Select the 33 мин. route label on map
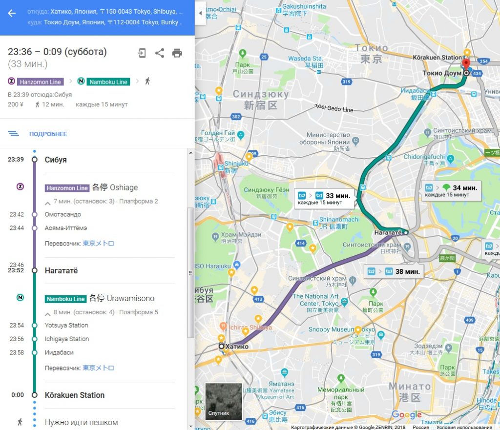The image size is (500, 430). pos(324,198)
